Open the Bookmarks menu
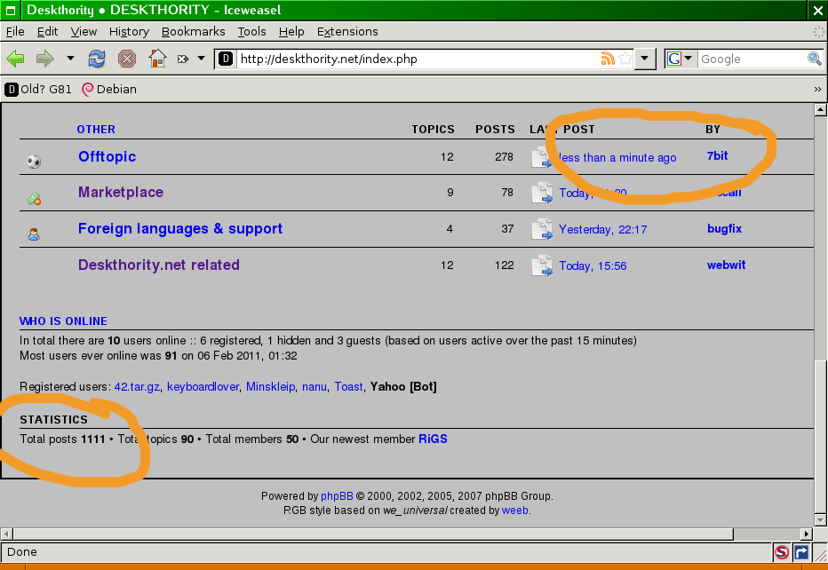Image resolution: width=828 pixels, height=570 pixels. [193, 31]
